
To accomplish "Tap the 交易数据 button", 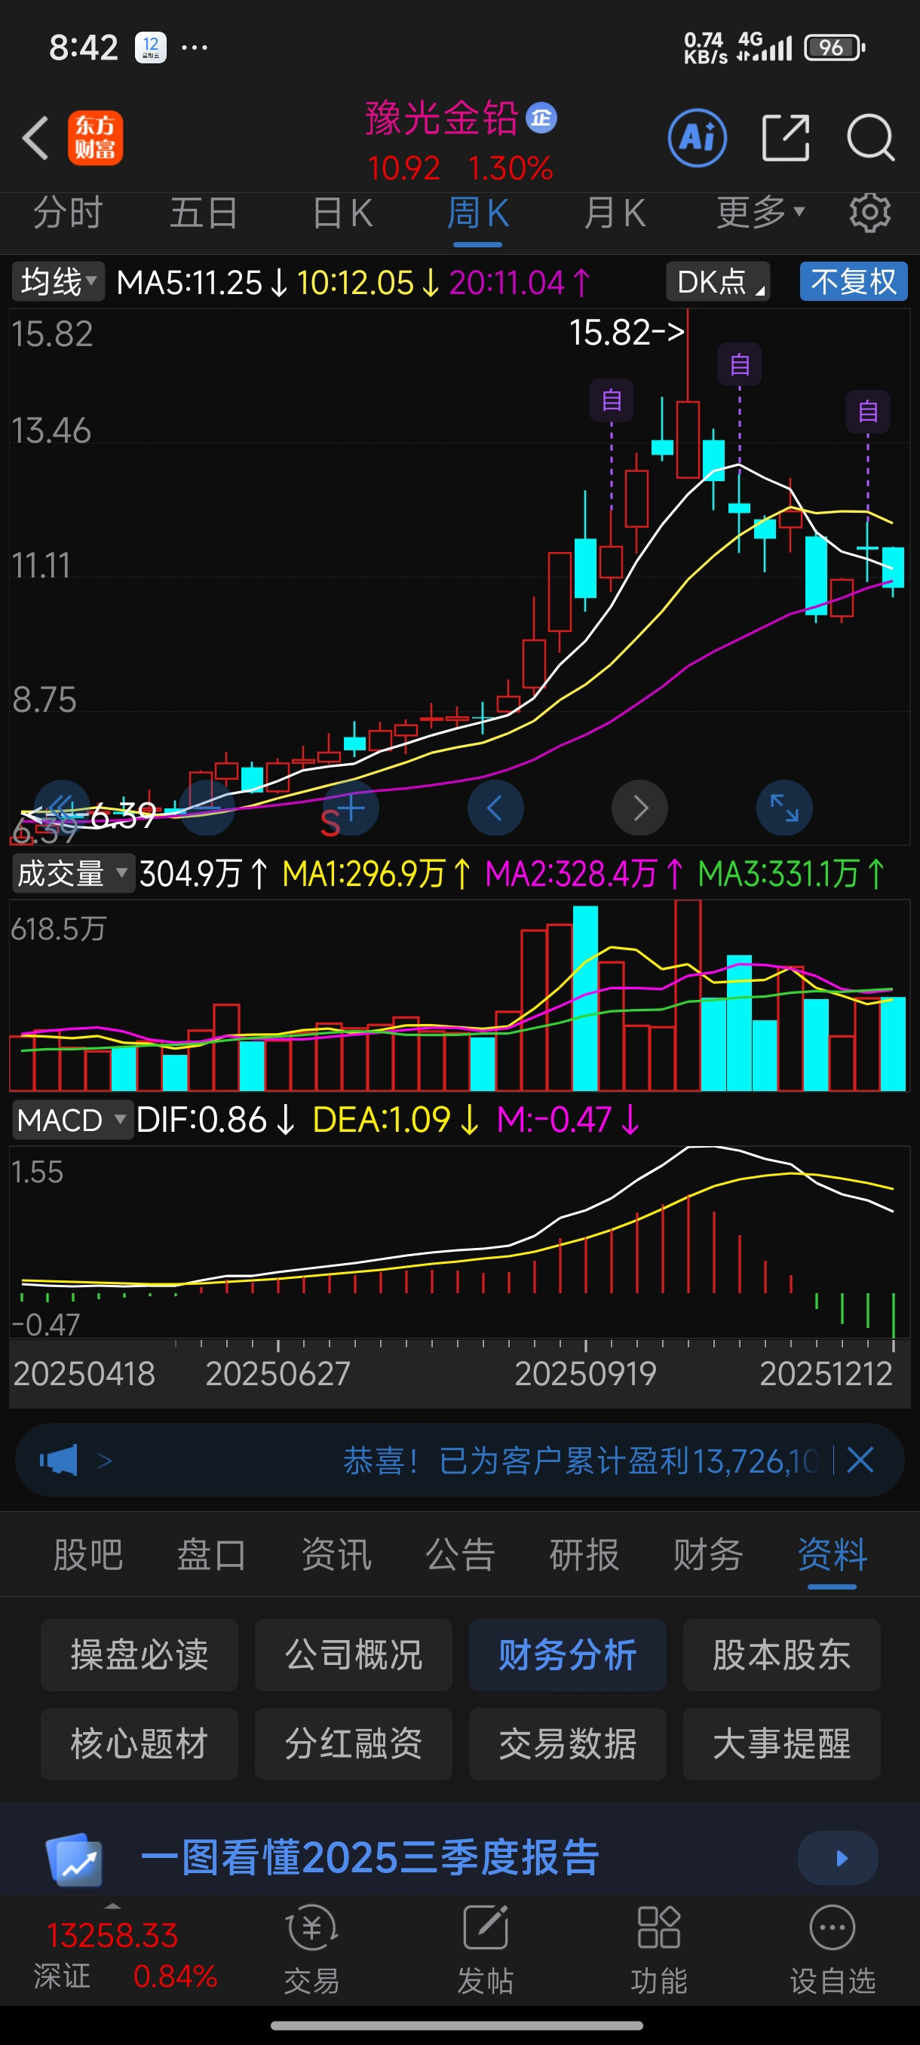I will [568, 1744].
